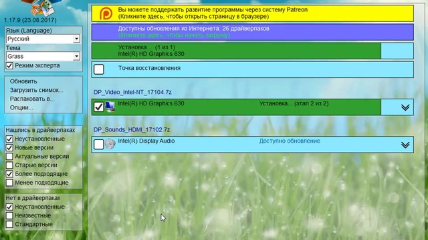Open Загрузить снимок...

click(x=37, y=90)
